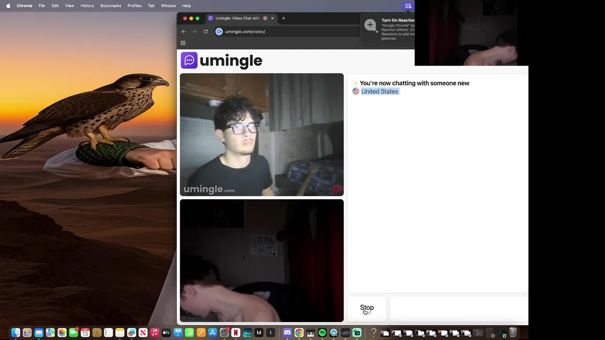Open Maps from the Dock
Image resolution: width=605 pixels, height=340 pixels.
50,332
